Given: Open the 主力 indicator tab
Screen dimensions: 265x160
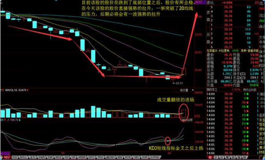Looking at the screenshot, I should click(x=32, y=157).
